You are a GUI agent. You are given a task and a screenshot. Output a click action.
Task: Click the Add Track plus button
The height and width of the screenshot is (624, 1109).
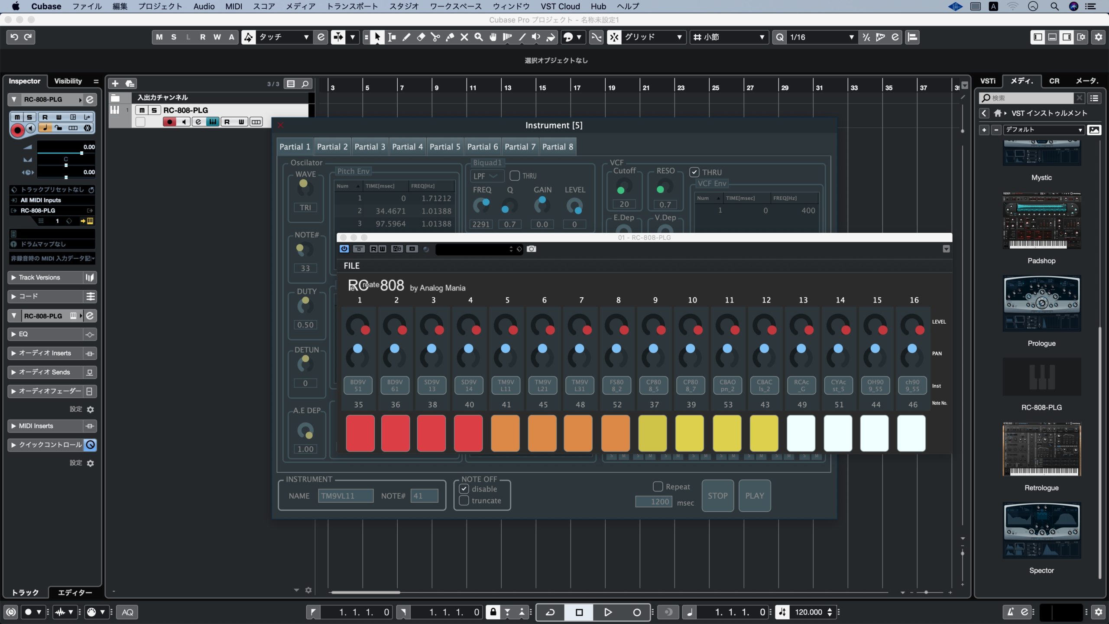[x=115, y=84]
